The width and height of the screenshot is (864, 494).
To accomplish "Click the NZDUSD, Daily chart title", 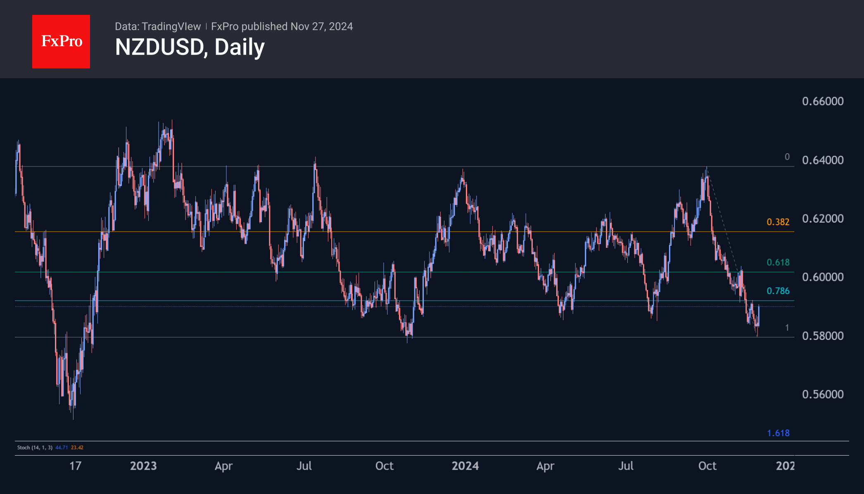I will (190, 47).
